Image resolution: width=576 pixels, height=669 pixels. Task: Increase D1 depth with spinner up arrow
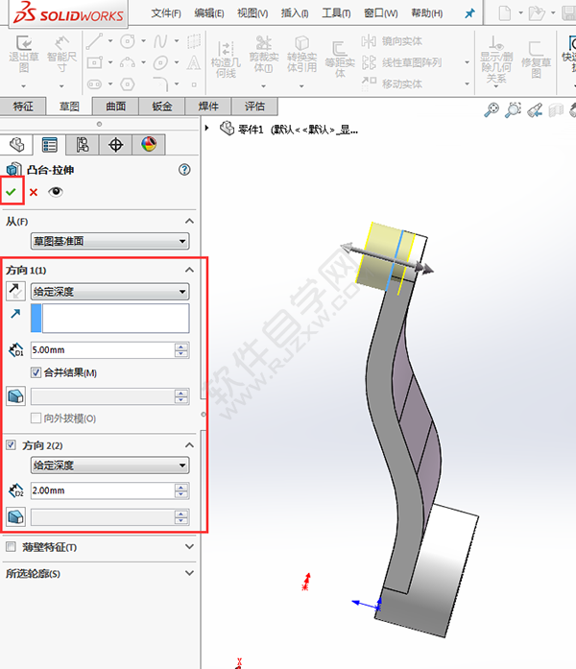coord(181,346)
